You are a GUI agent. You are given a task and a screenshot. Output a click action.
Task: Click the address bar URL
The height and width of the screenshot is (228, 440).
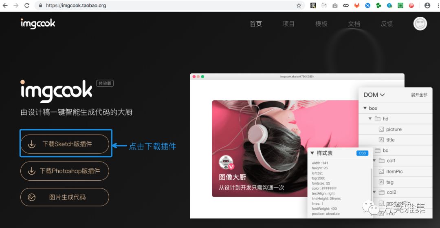coord(76,5)
